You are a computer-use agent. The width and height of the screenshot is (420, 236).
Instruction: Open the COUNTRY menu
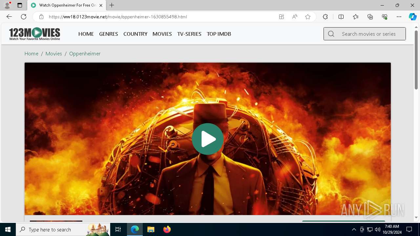click(x=135, y=34)
